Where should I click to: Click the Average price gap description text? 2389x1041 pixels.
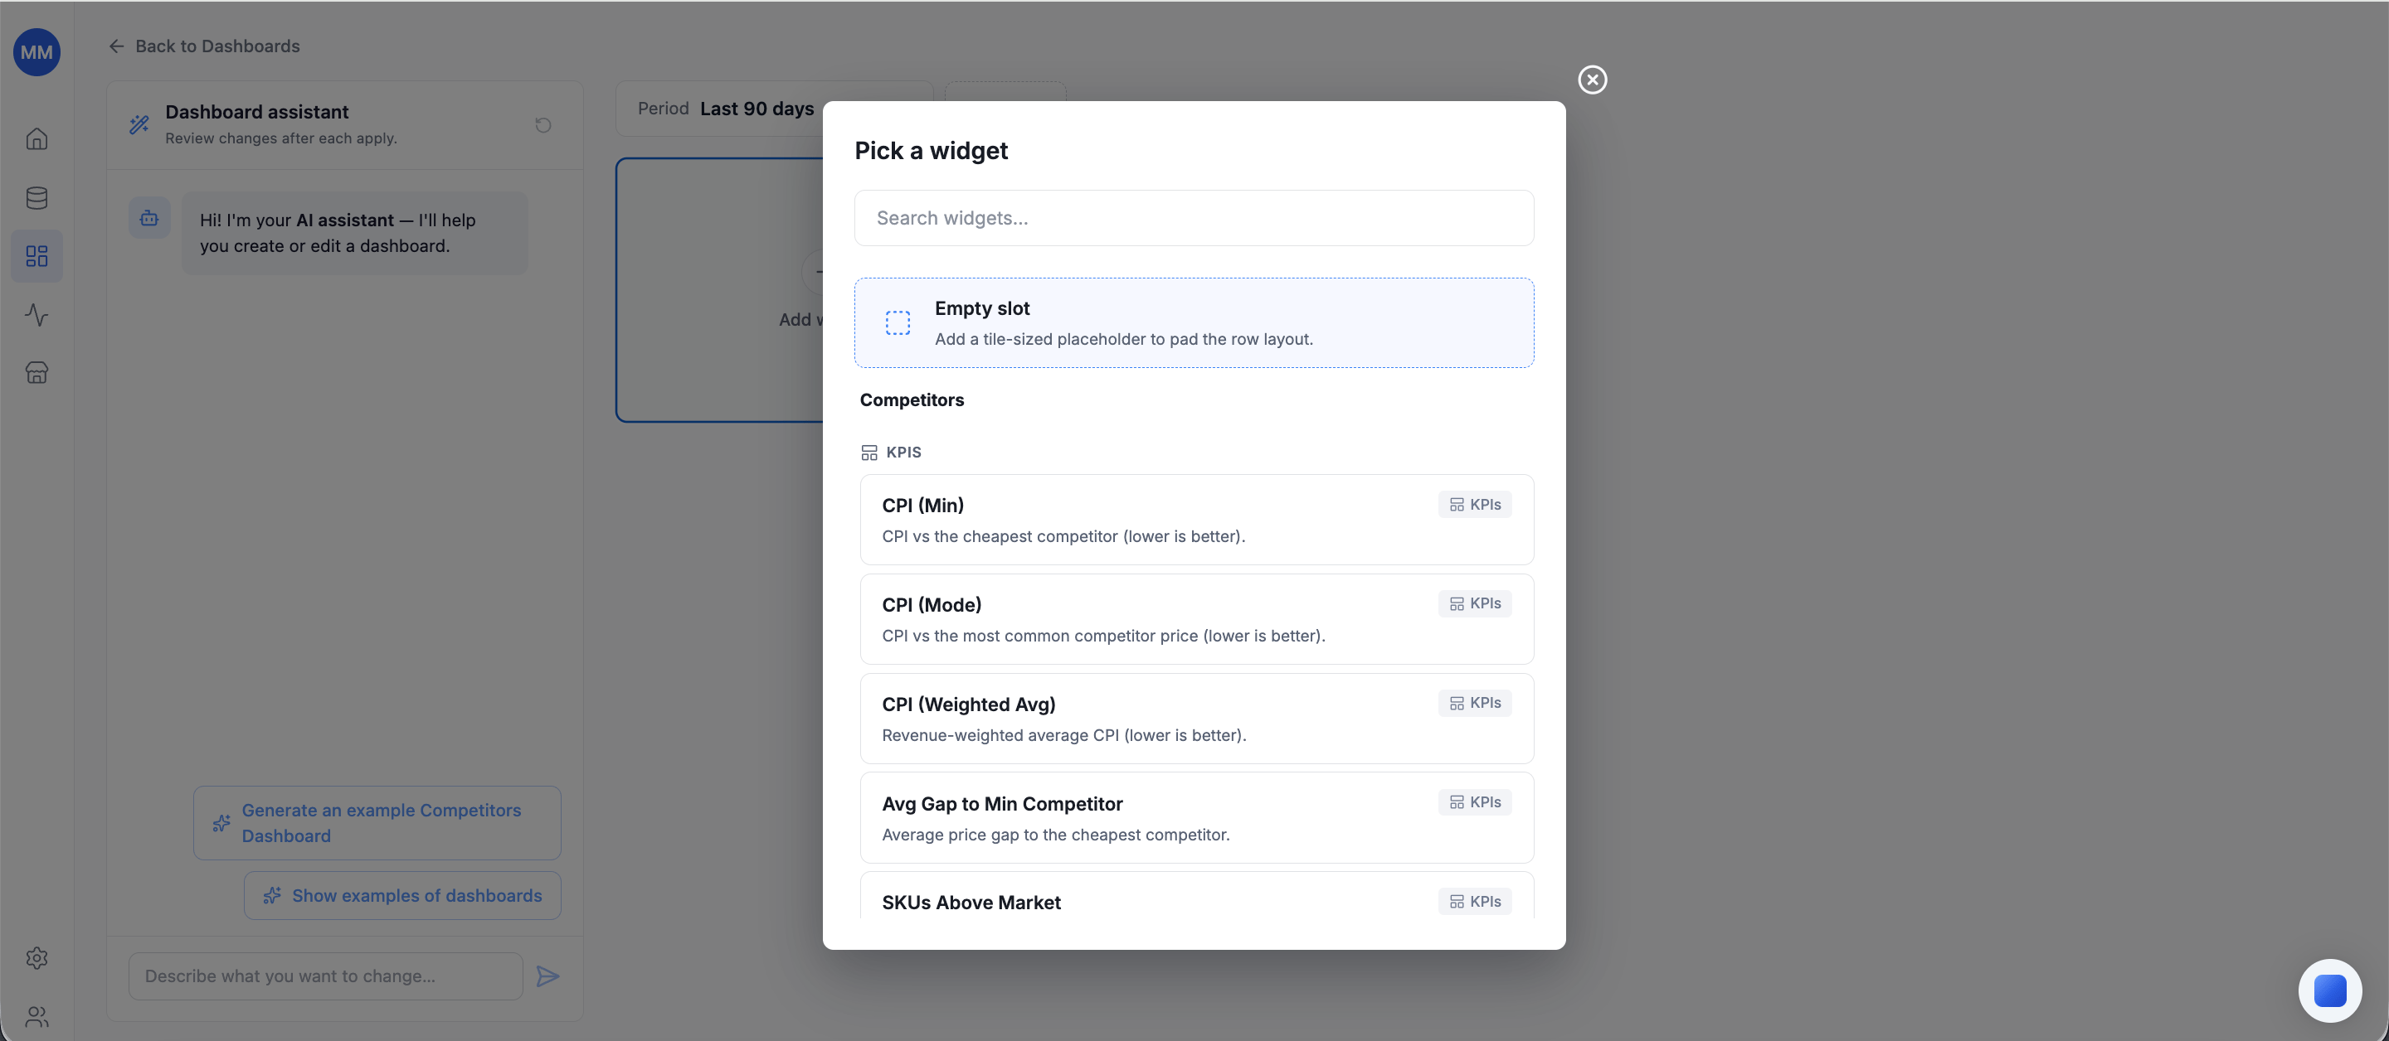click(1055, 835)
